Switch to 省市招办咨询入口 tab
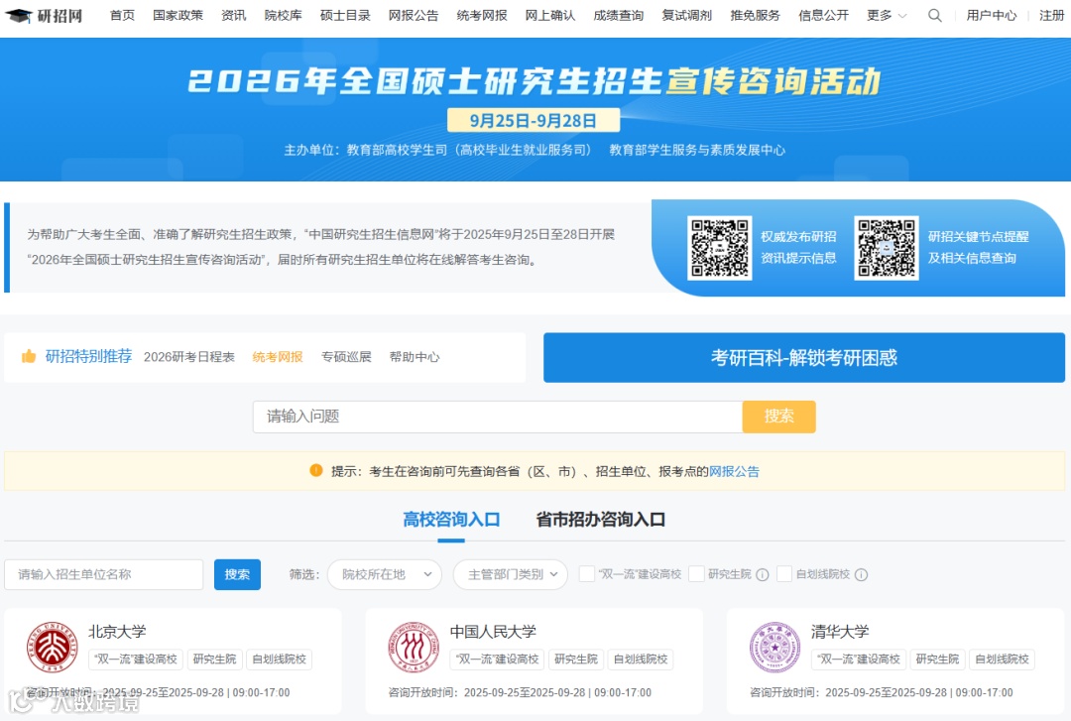Image resolution: width=1071 pixels, height=721 pixels. pos(600,520)
